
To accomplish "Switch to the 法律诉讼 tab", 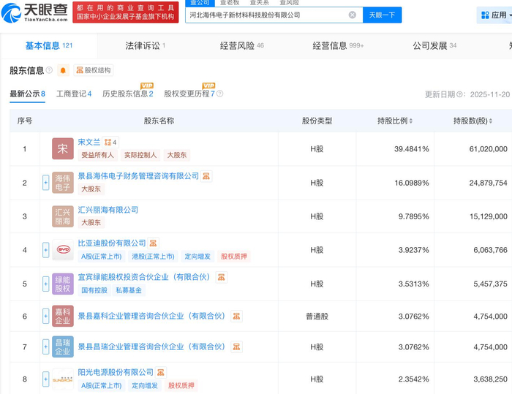I will [x=143, y=46].
